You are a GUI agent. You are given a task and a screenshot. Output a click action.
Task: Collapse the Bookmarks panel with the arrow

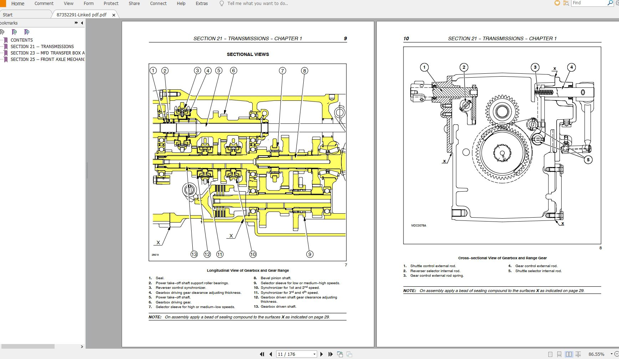[81, 22]
